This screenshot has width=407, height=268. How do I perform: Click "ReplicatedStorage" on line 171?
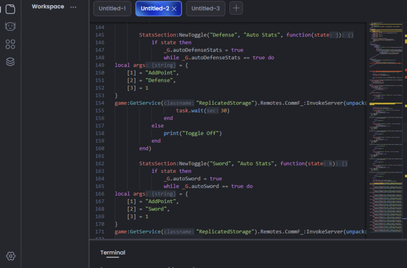click(226, 232)
